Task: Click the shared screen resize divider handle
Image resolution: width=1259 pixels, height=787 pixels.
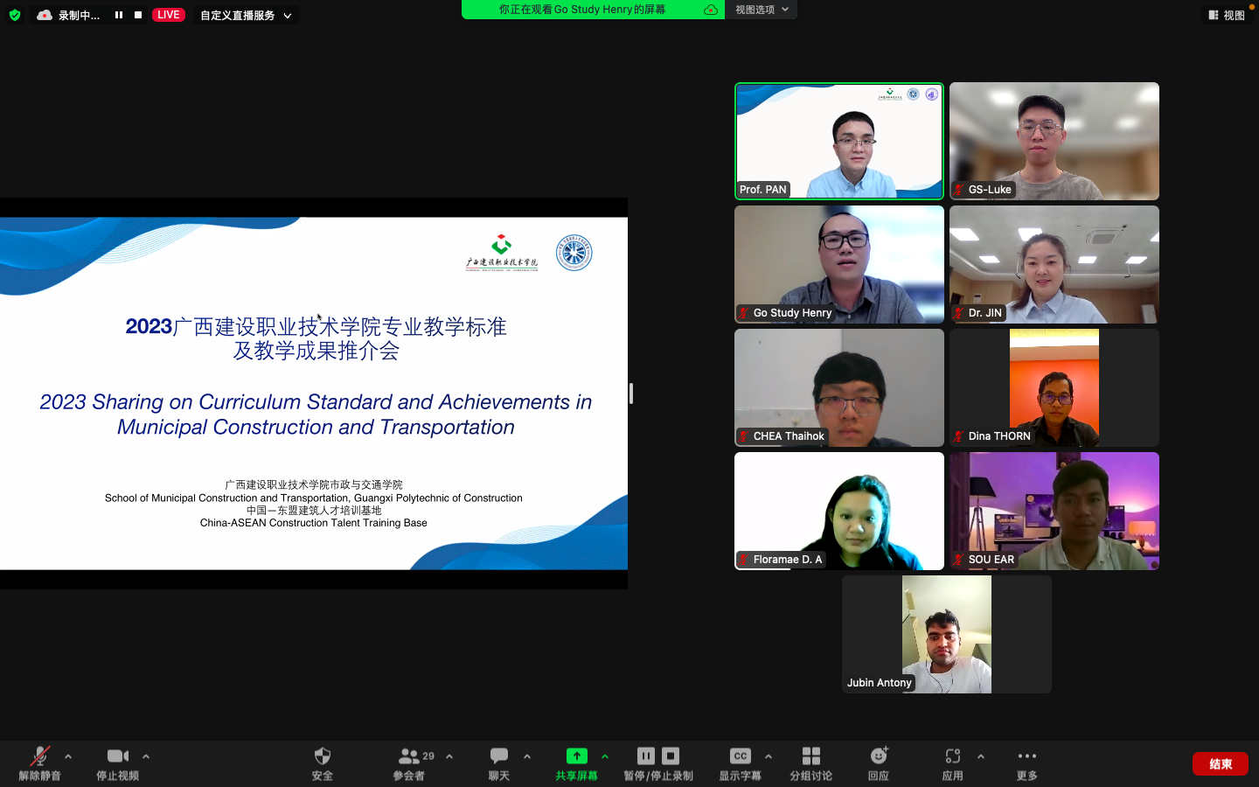Action: (631, 393)
